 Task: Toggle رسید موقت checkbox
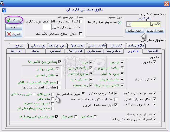[x=91, y=85]
